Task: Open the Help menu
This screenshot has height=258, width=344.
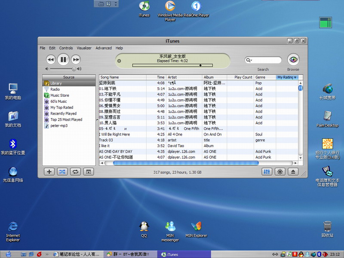Action: (119, 48)
